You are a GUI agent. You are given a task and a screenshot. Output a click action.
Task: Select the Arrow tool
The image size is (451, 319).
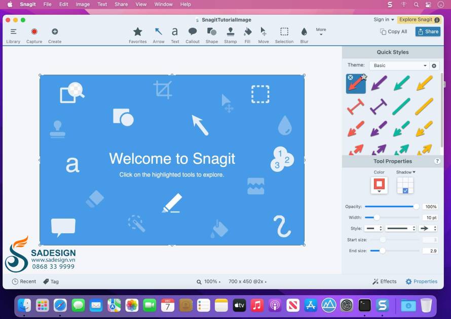click(159, 36)
